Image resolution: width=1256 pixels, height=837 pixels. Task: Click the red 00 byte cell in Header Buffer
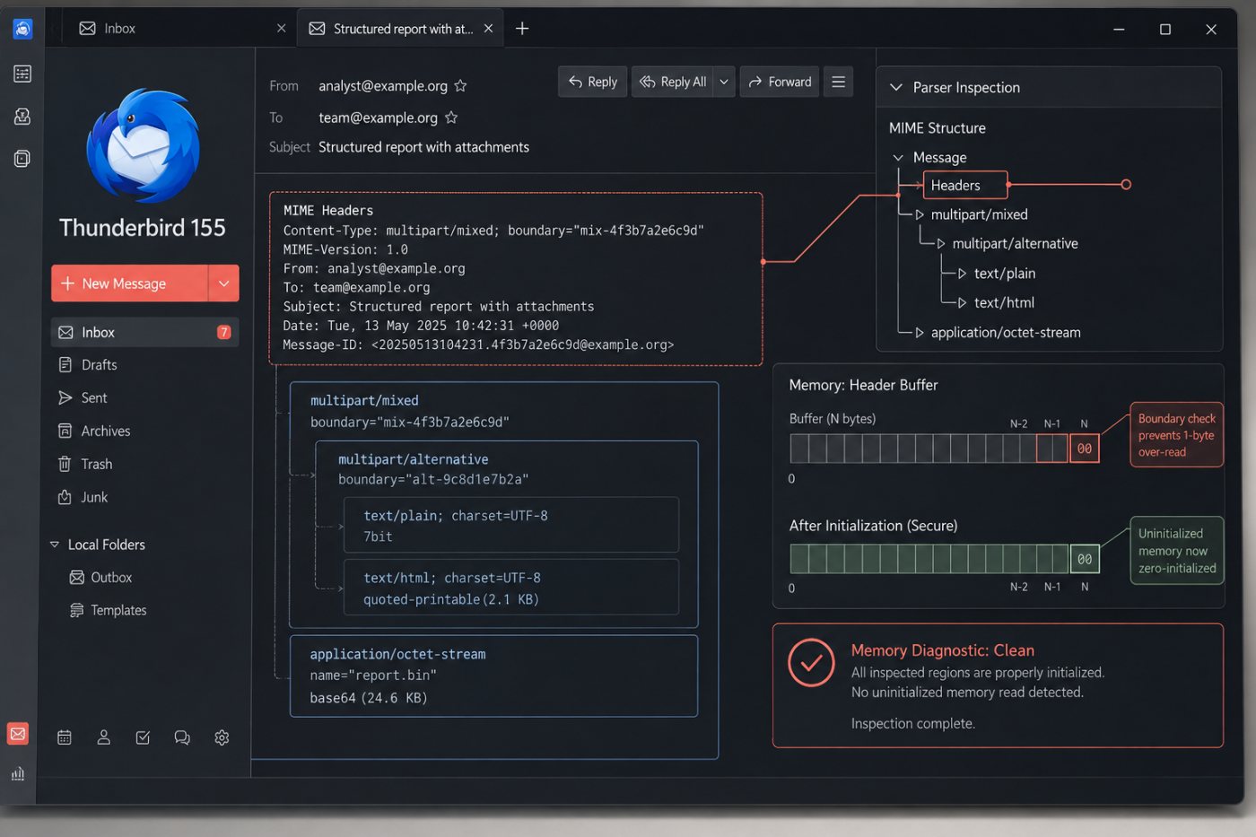tap(1085, 449)
